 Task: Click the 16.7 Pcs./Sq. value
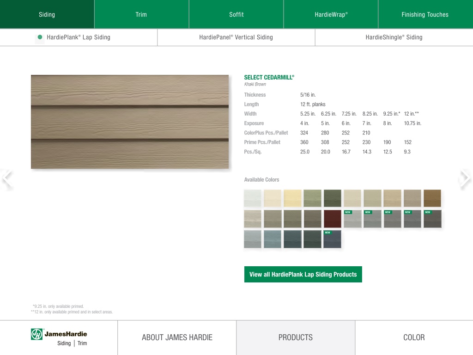coord(346,152)
